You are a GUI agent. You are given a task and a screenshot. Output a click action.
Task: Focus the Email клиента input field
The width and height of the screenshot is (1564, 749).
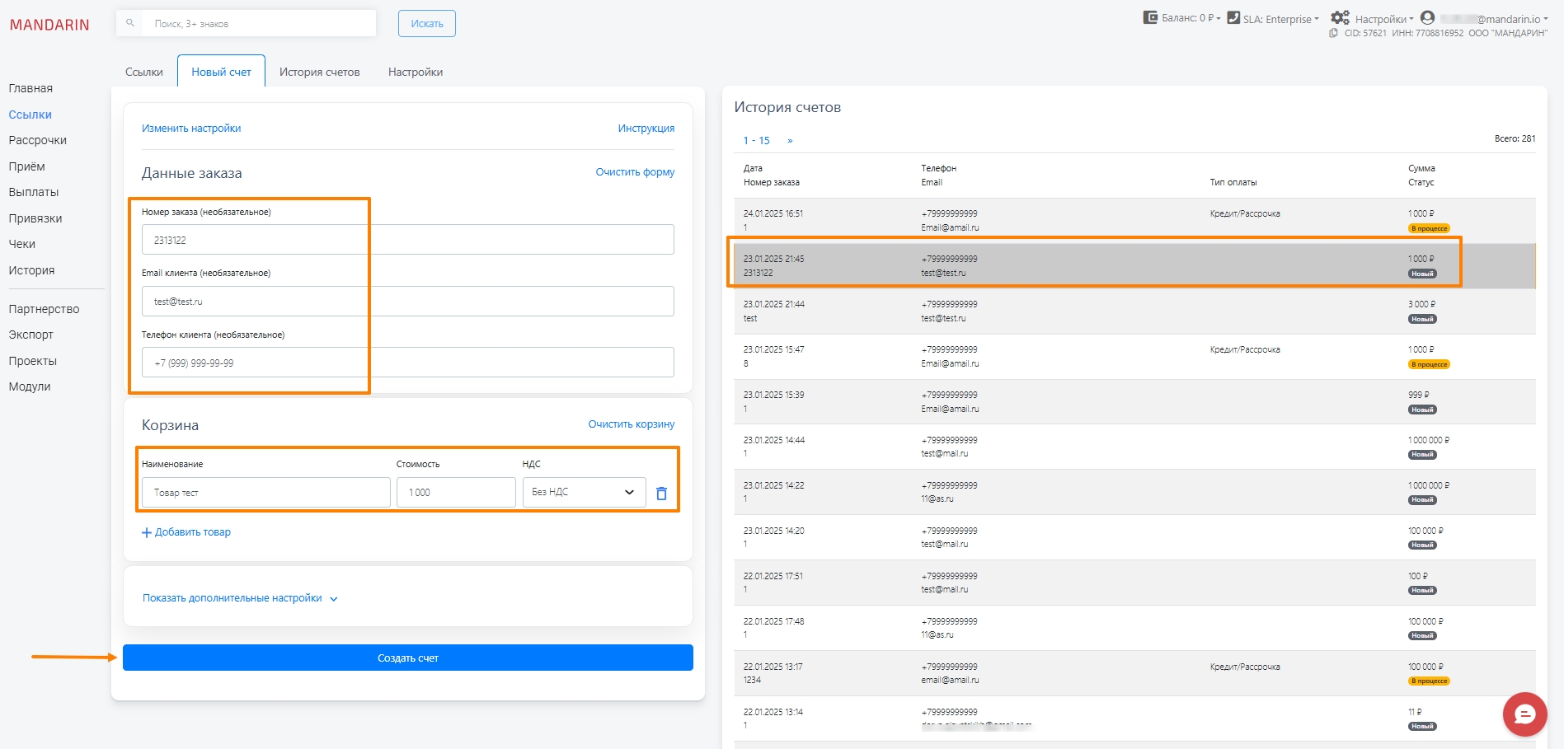click(x=407, y=302)
